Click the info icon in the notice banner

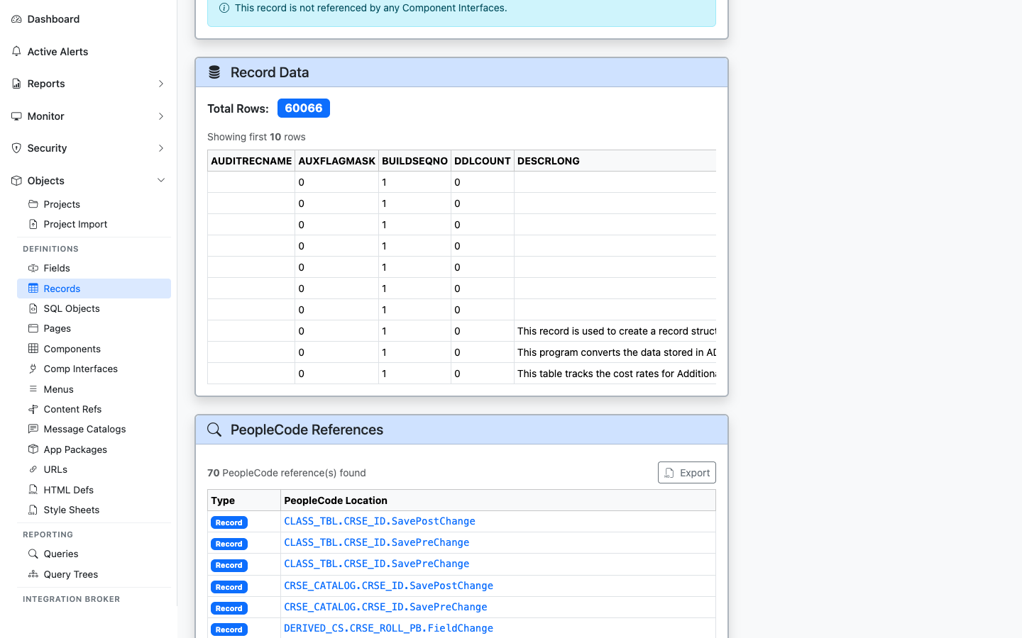[x=224, y=8]
